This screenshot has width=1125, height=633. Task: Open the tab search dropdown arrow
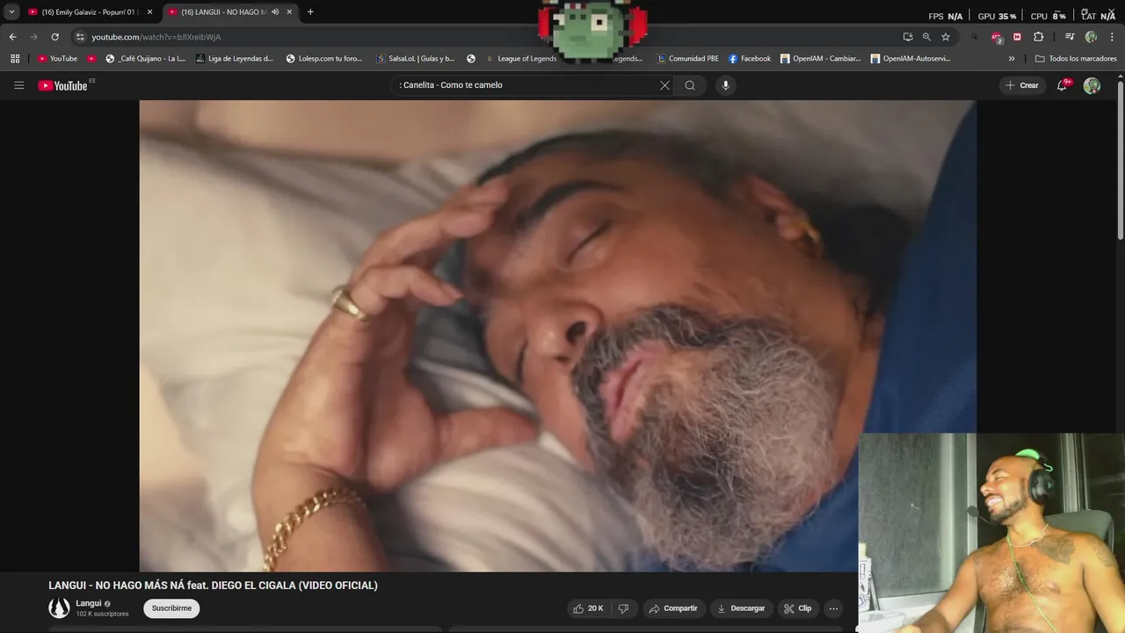point(11,12)
